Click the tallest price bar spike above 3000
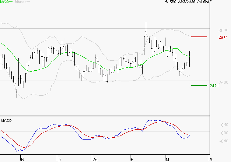The height and width of the screenshot is (162, 231). tap(146, 29)
